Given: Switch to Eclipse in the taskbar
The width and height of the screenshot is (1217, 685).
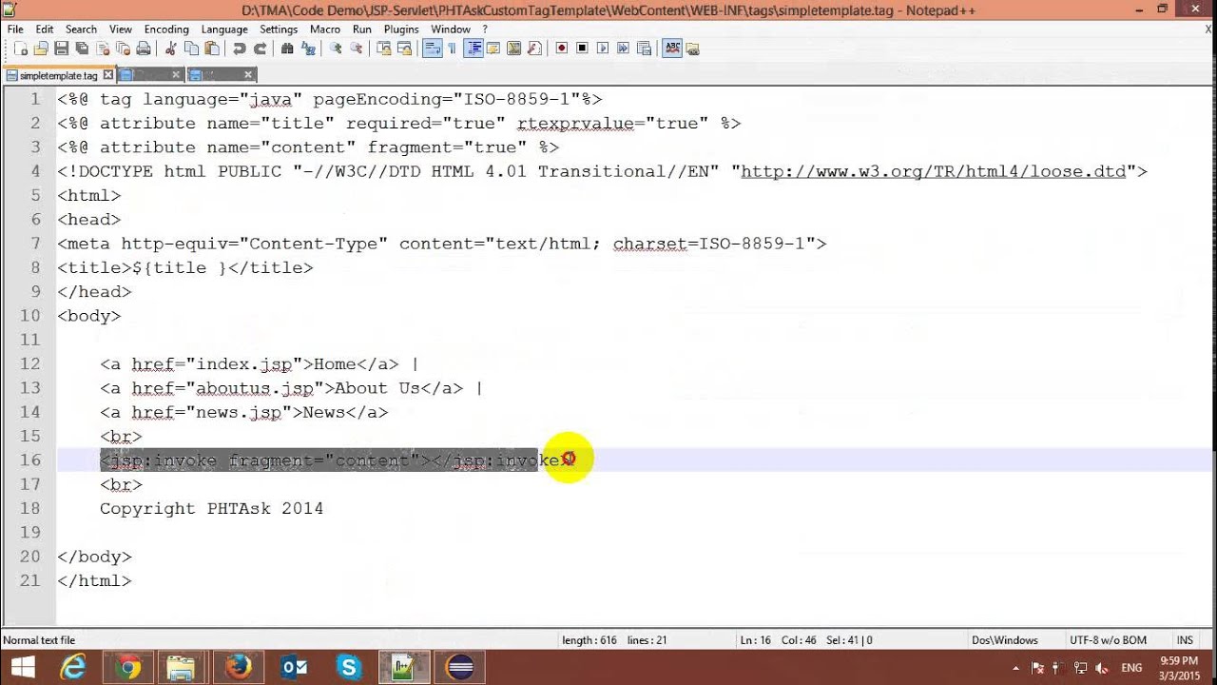Looking at the screenshot, I should 459,667.
